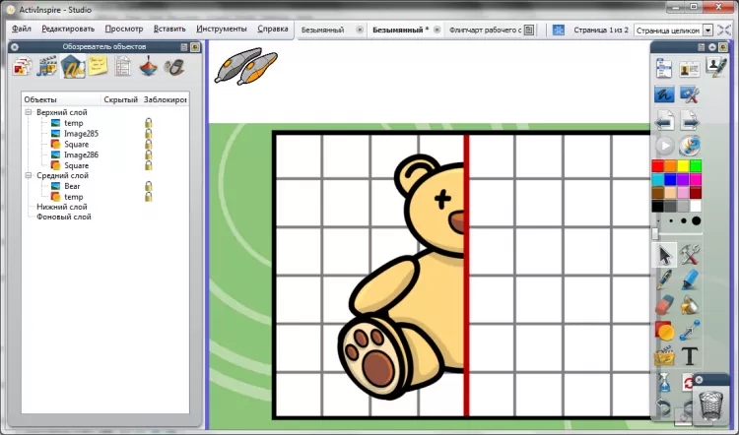Open the Инструменты menu

click(x=222, y=30)
